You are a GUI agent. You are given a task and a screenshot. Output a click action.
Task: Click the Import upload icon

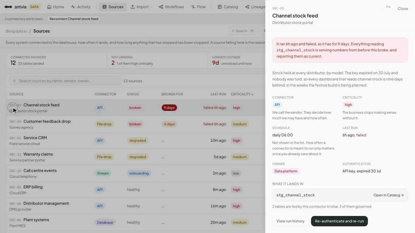click(133, 7)
